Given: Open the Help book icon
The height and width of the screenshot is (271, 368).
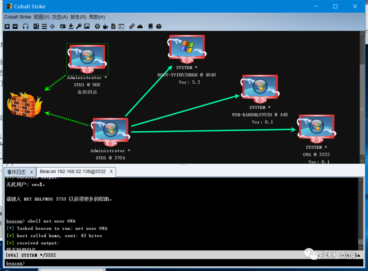Looking at the screenshot, I should point(151,27).
